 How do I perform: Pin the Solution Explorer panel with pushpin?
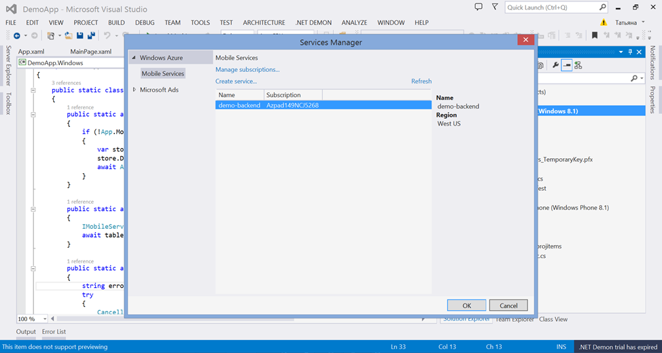point(630,52)
